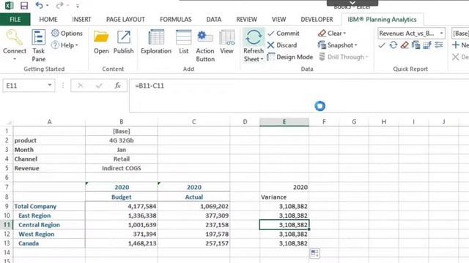Click the formula bar enter checkmark icon
Viewport: 469px width, 263px height.
pos(99,85)
